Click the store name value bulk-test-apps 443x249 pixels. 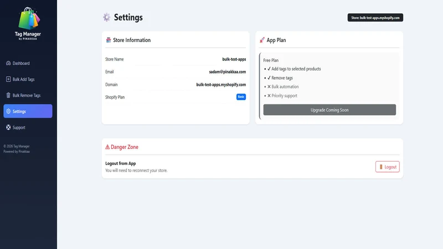pos(234,59)
